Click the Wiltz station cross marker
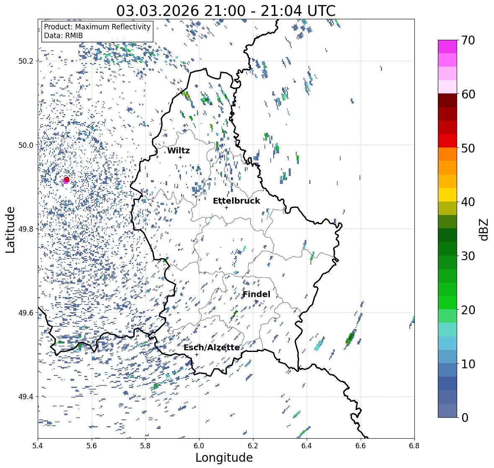494x468 pixels. (180, 157)
